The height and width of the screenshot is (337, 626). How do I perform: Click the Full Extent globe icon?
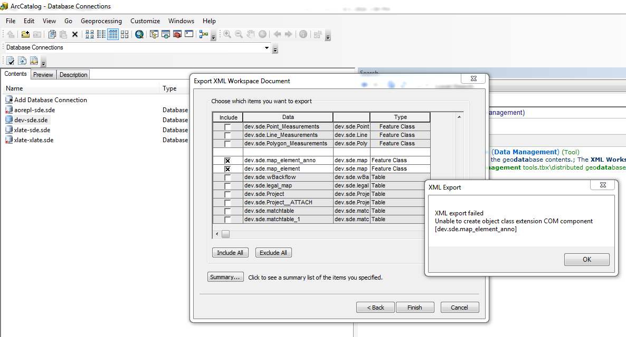point(262,34)
